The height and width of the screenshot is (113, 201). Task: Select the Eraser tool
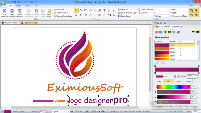point(95,15)
